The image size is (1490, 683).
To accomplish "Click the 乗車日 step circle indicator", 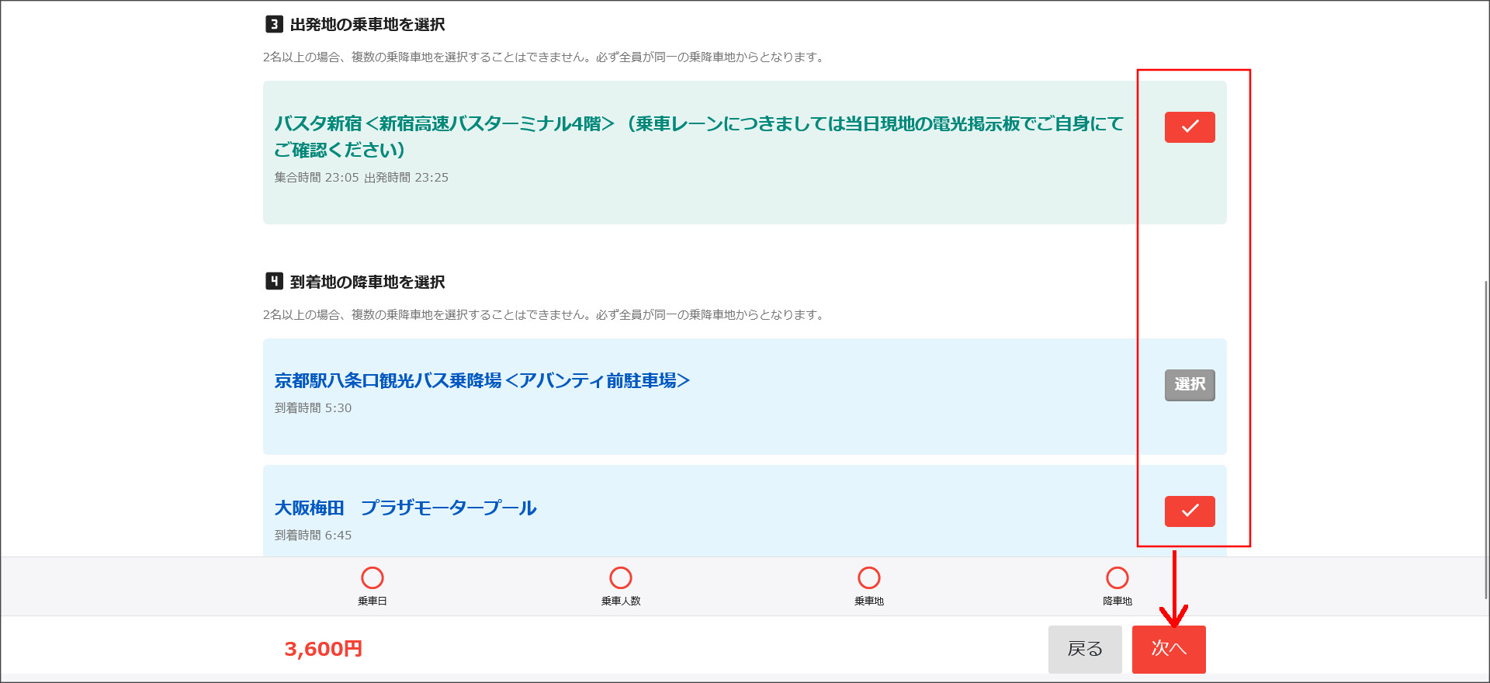I will pyautogui.click(x=372, y=578).
